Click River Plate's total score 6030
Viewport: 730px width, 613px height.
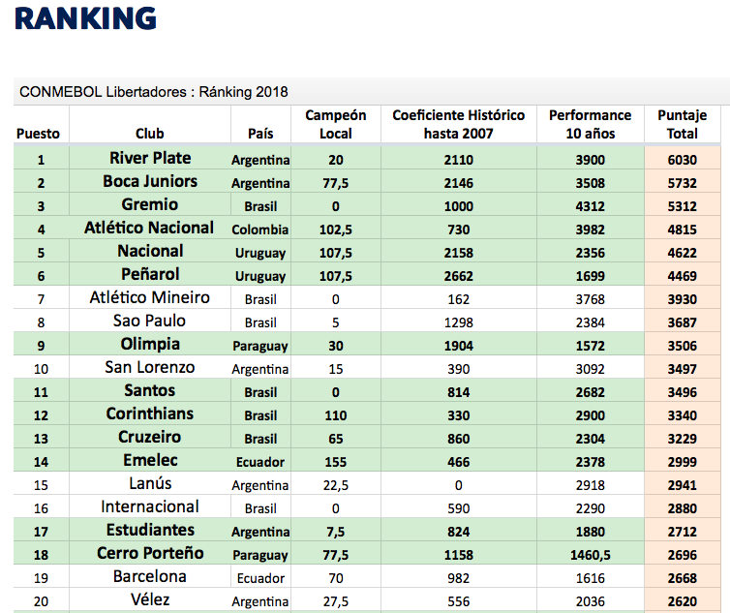(x=683, y=159)
